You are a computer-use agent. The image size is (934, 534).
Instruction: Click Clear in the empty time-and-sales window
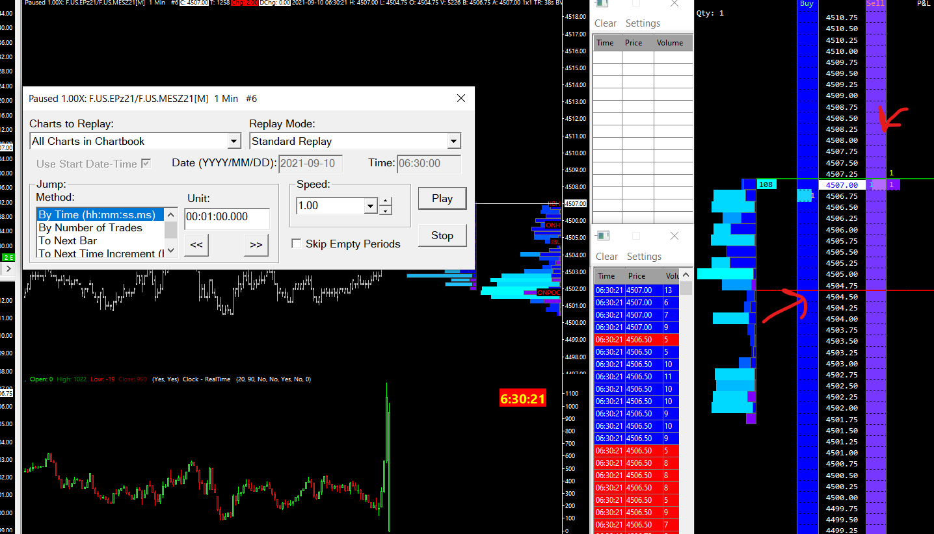coord(606,23)
